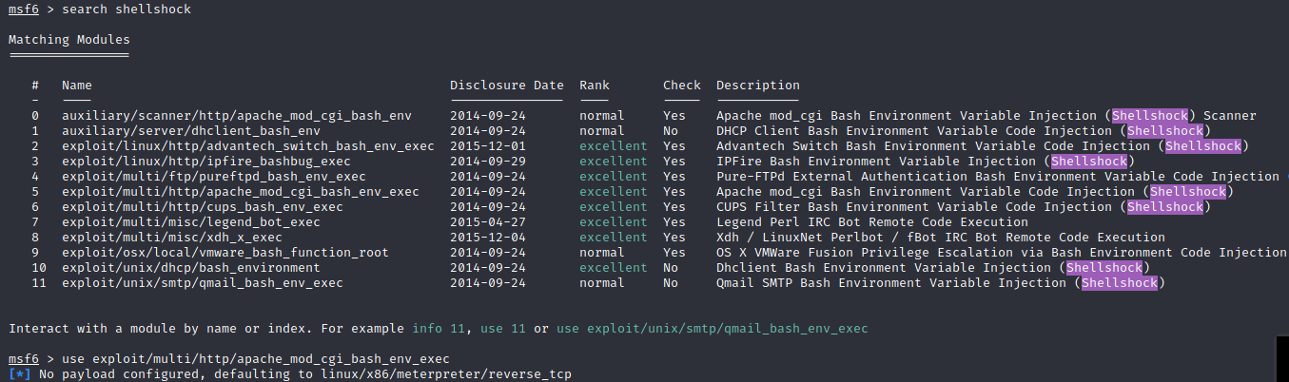This screenshot has height=382, width=1289.
Task: Click the "Rank" column header
Action: (595, 86)
